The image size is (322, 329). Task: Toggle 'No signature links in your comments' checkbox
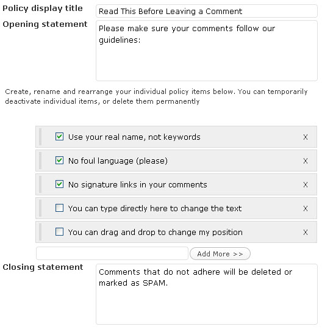(x=59, y=184)
